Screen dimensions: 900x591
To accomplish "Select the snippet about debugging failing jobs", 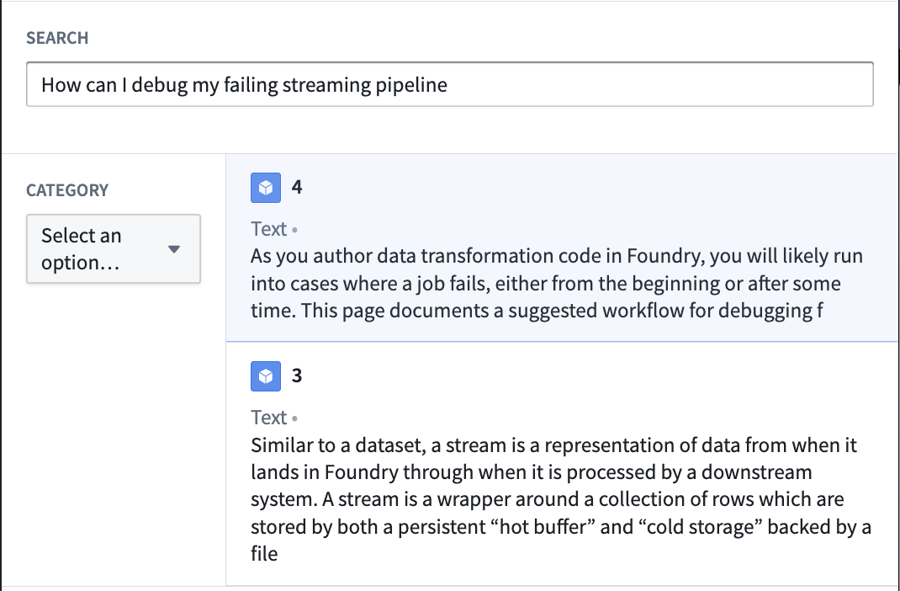I will pos(557,283).
